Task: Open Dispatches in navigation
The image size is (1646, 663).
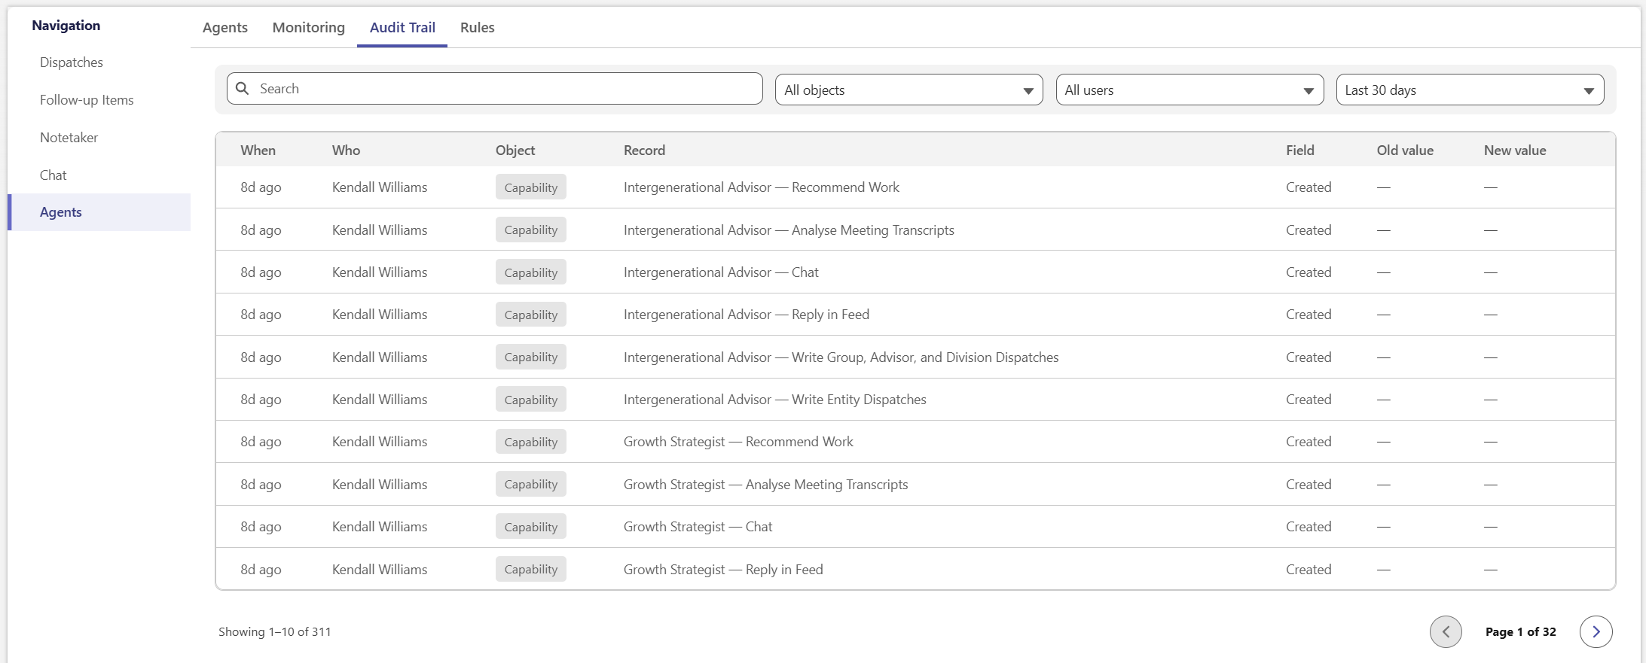Action: pyautogui.click(x=72, y=62)
